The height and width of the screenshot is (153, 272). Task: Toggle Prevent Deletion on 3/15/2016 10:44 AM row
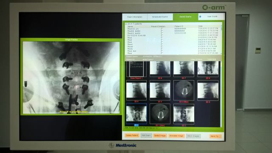(x=162, y=36)
